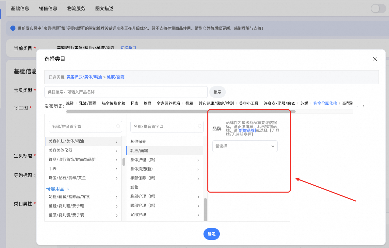The width and height of the screenshot is (389, 248).
Task: Expand 奶粉/辅食/营养品/零食 chevron
Action: (117, 197)
